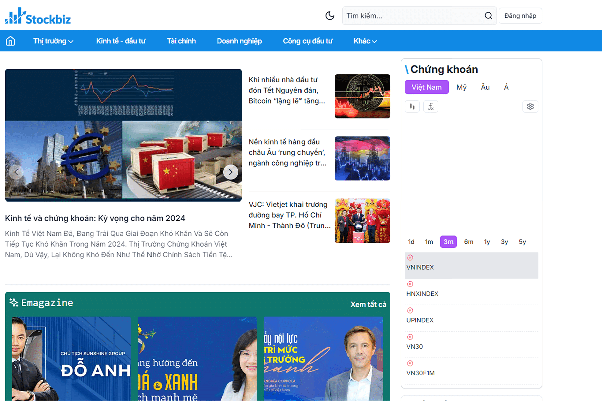The height and width of the screenshot is (401, 602).
Task: Open the Tài chính menu item
Action: pyautogui.click(x=181, y=41)
